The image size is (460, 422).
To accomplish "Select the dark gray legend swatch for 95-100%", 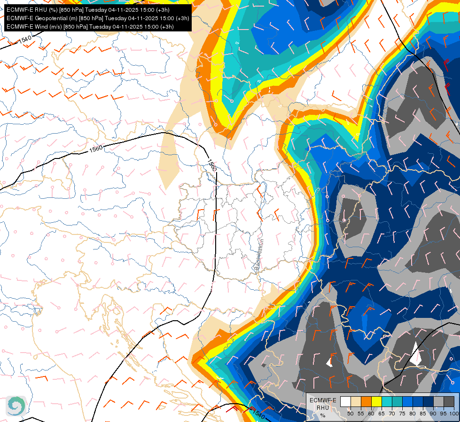I will (449, 402).
